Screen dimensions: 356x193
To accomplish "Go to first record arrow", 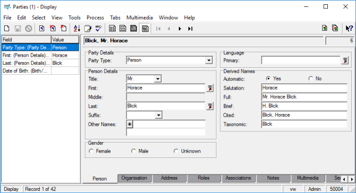I will (x=158, y=29).
